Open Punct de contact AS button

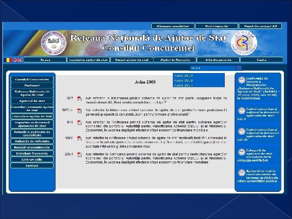pos(260,26)
